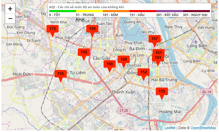Select the 155 marker above Hoàng Mai
The height and width of the screenshot is (132, 219).
(x=162, y=92)
